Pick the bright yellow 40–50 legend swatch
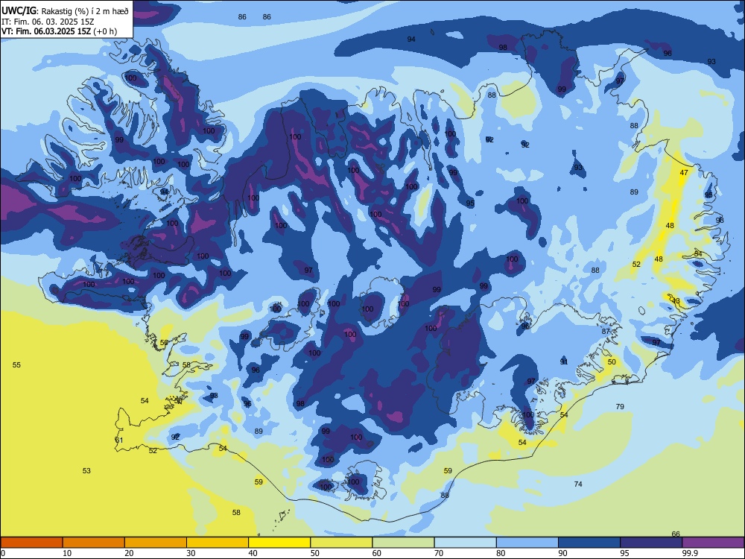This screenshot has width=745, height=559. (279, 543)
